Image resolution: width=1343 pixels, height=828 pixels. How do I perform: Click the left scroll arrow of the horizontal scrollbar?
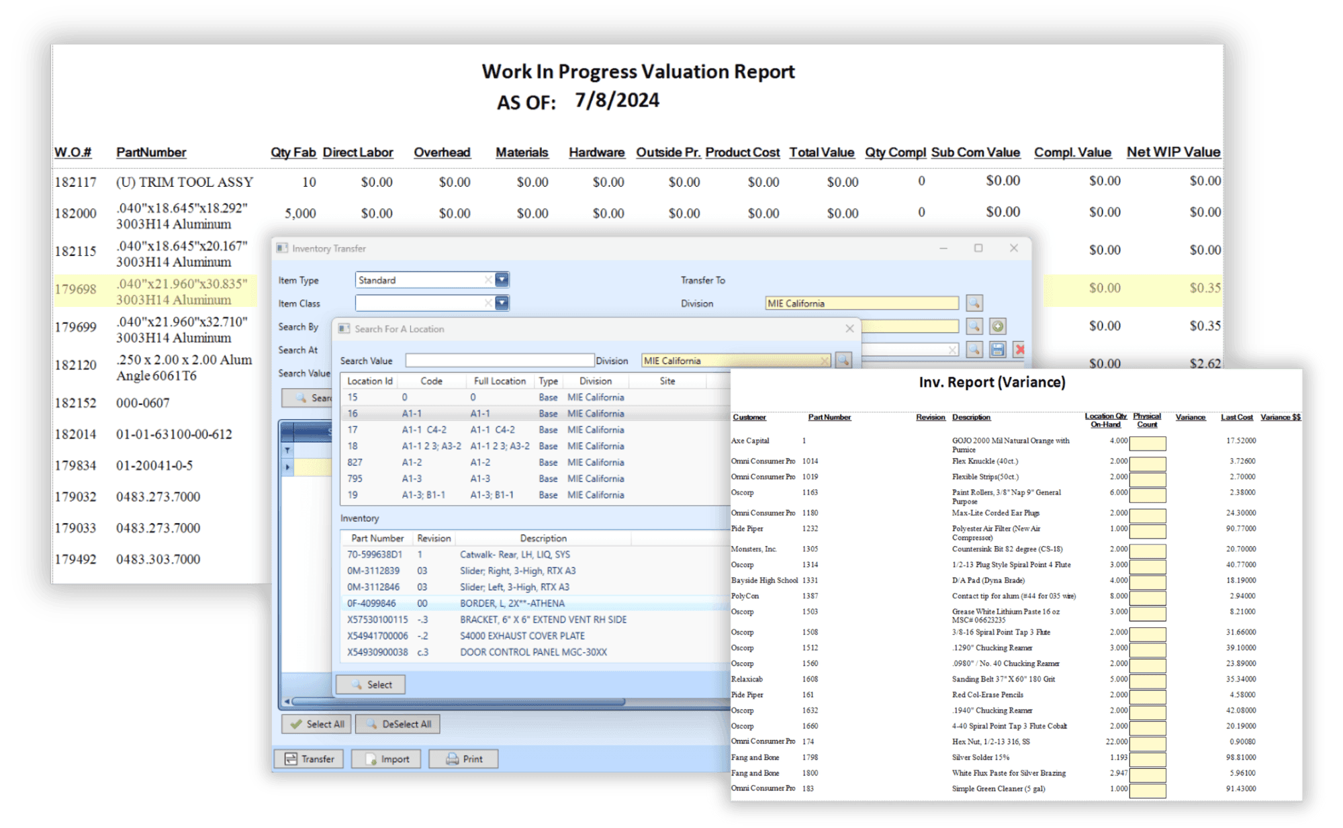click(x=287, y=702)
